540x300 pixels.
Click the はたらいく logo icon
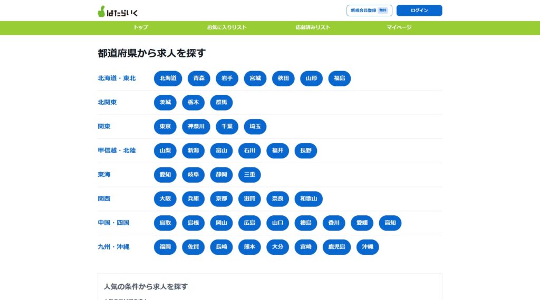click(102, 12)
